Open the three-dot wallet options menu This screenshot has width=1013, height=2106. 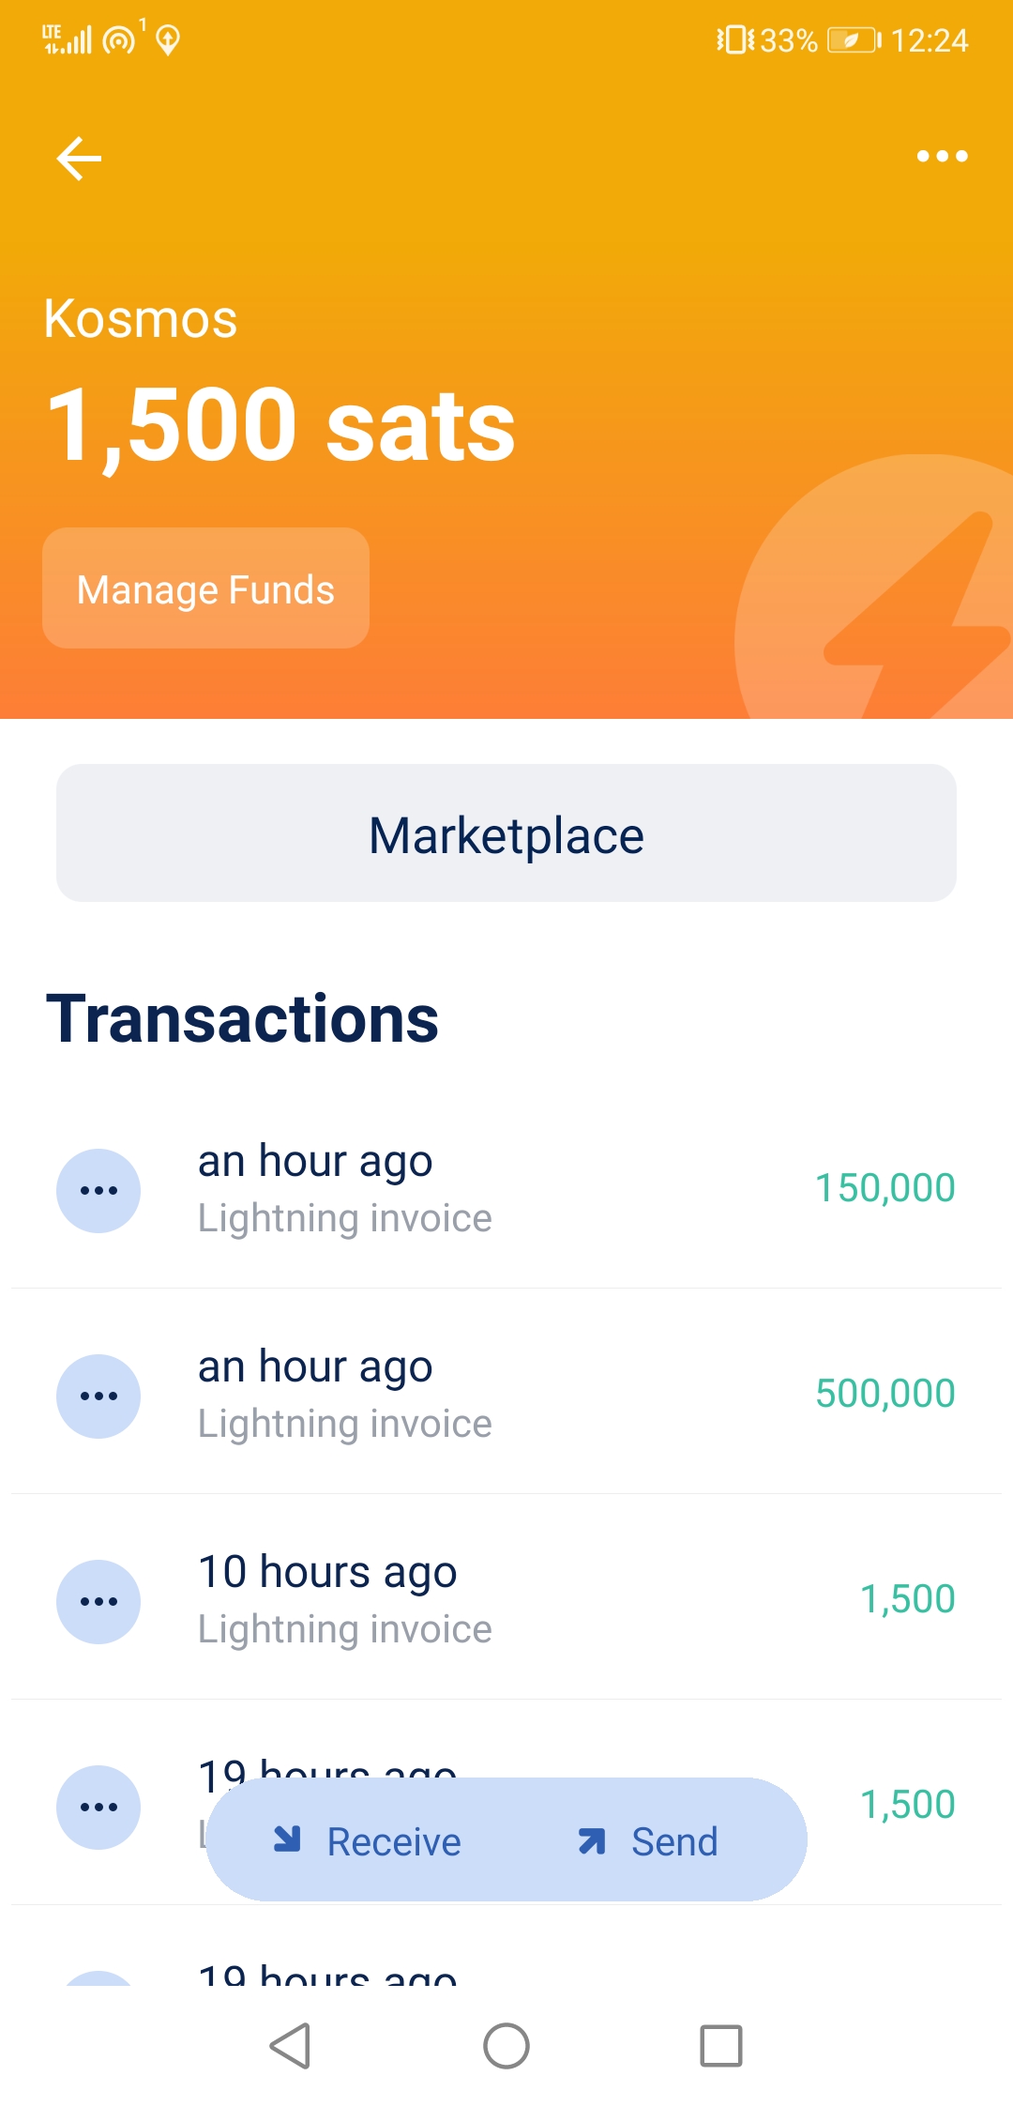942,156
